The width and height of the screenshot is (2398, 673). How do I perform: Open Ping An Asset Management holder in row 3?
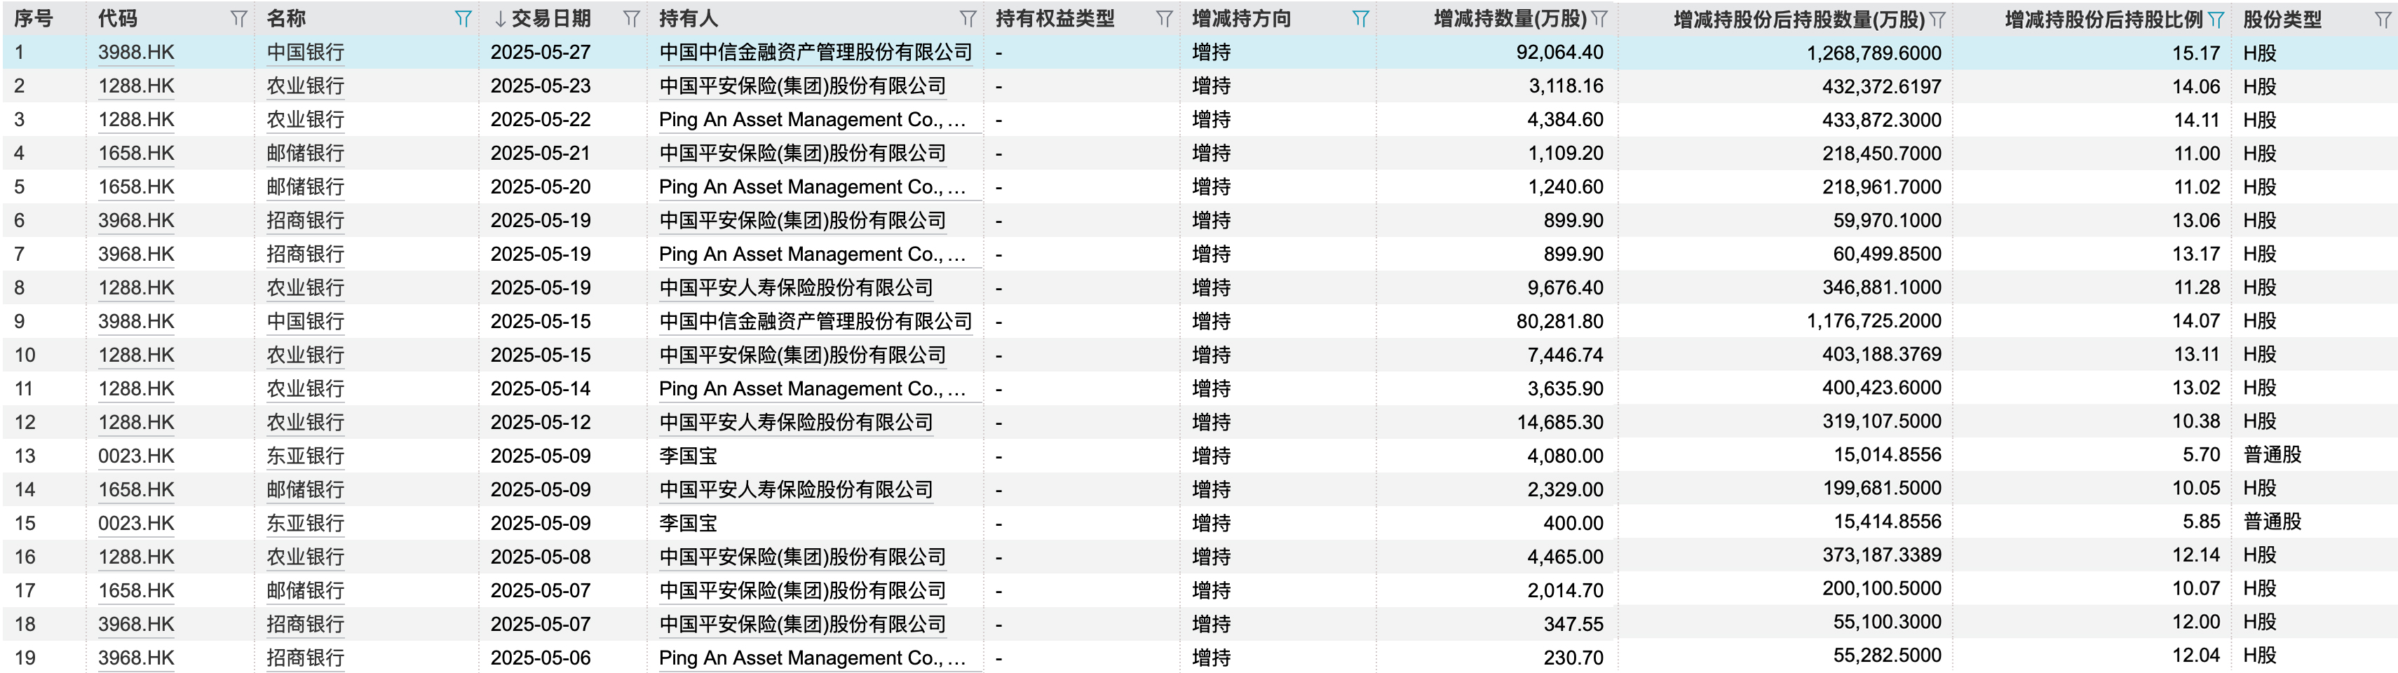(x=812, y=119)
